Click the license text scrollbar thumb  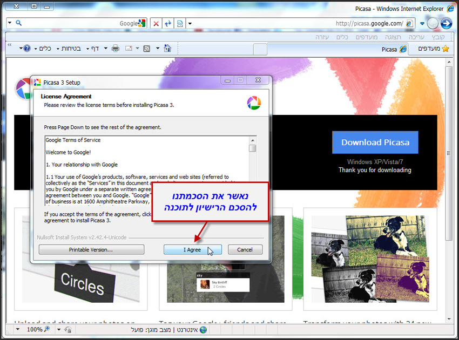tap(252, 148)
